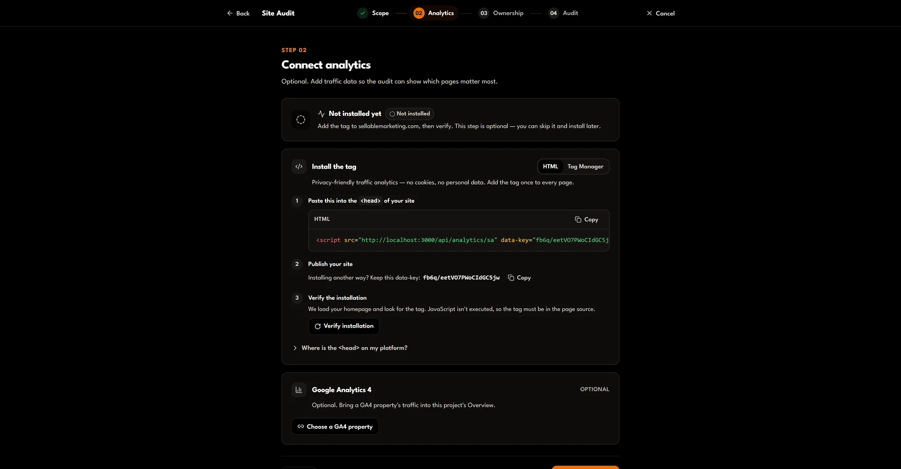This screenshot has width=901, height=469.
Task: Cancel the site audit setup
Action: 660,13
